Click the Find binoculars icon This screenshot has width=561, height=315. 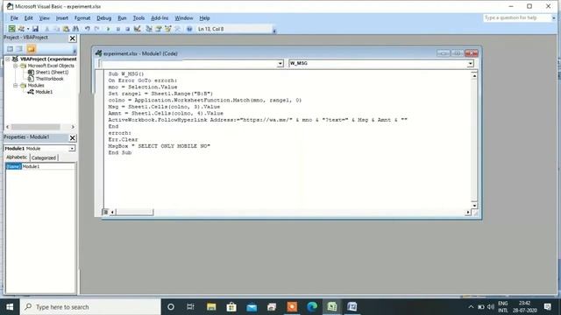(76, 29)
